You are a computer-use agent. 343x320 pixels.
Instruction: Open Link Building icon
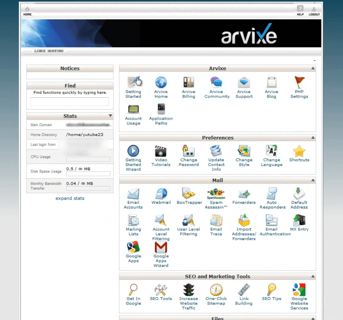coord(244,290)
